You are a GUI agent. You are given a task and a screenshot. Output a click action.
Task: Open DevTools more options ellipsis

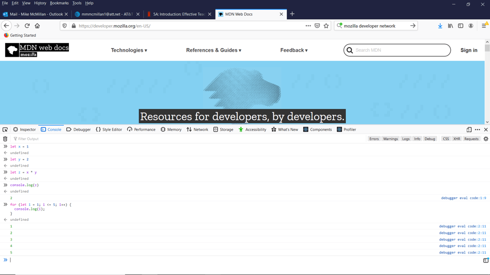coord(477,129)
